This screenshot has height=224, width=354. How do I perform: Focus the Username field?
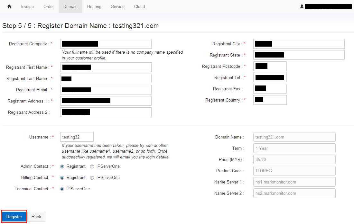77,137
